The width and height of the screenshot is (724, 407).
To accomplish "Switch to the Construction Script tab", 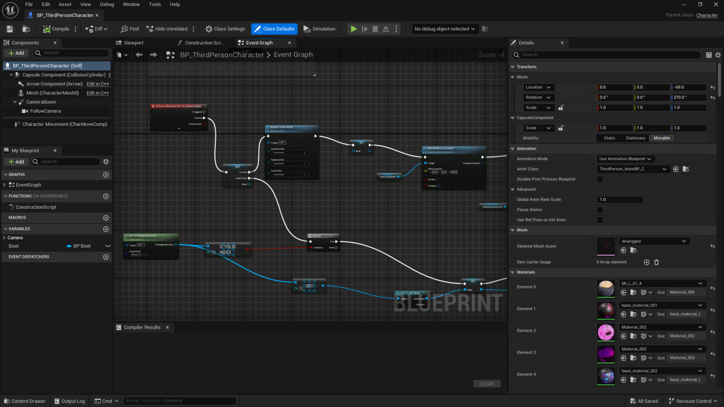I will (205, 43).
